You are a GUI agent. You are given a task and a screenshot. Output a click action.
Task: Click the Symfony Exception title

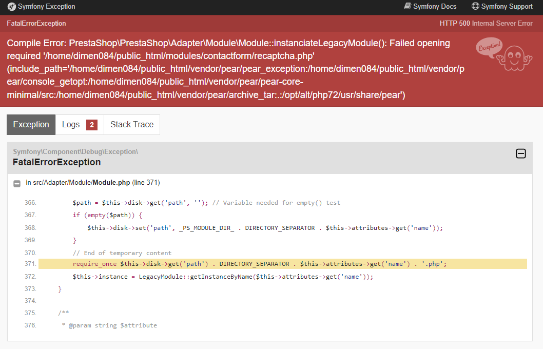(x=46, y=7)
